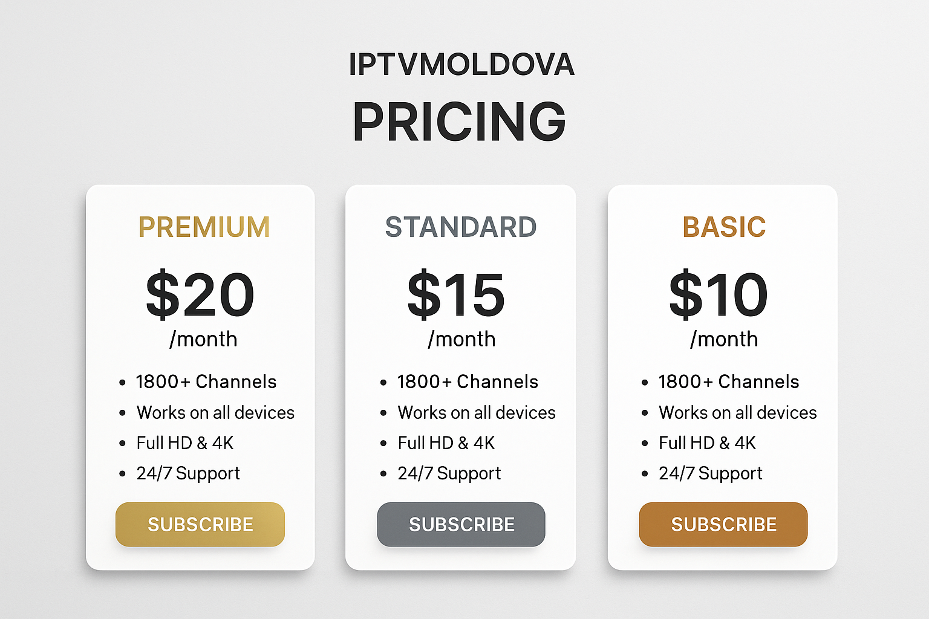
Task: Click '24/7 Support' in Premium card
Action: pyautogui.click(x=188, y=473)
